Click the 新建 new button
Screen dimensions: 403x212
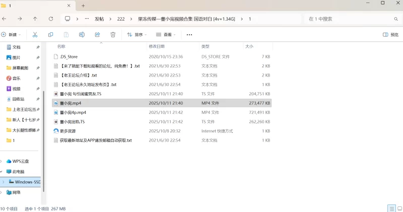tap(11, 35)
